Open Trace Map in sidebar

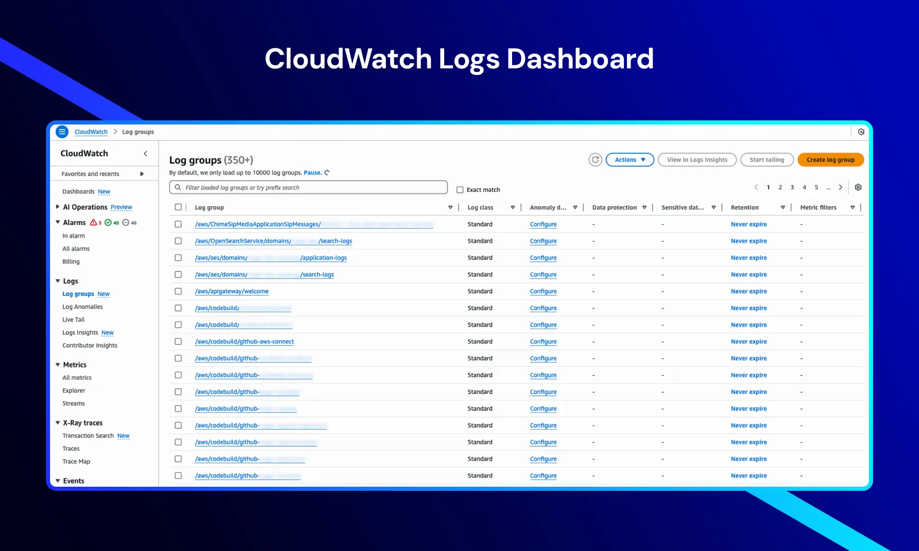point(76,462)
